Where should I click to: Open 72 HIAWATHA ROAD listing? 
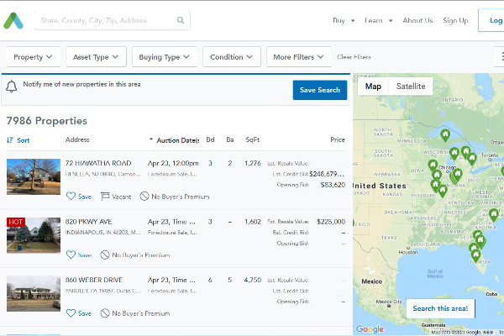coord(98,163)
